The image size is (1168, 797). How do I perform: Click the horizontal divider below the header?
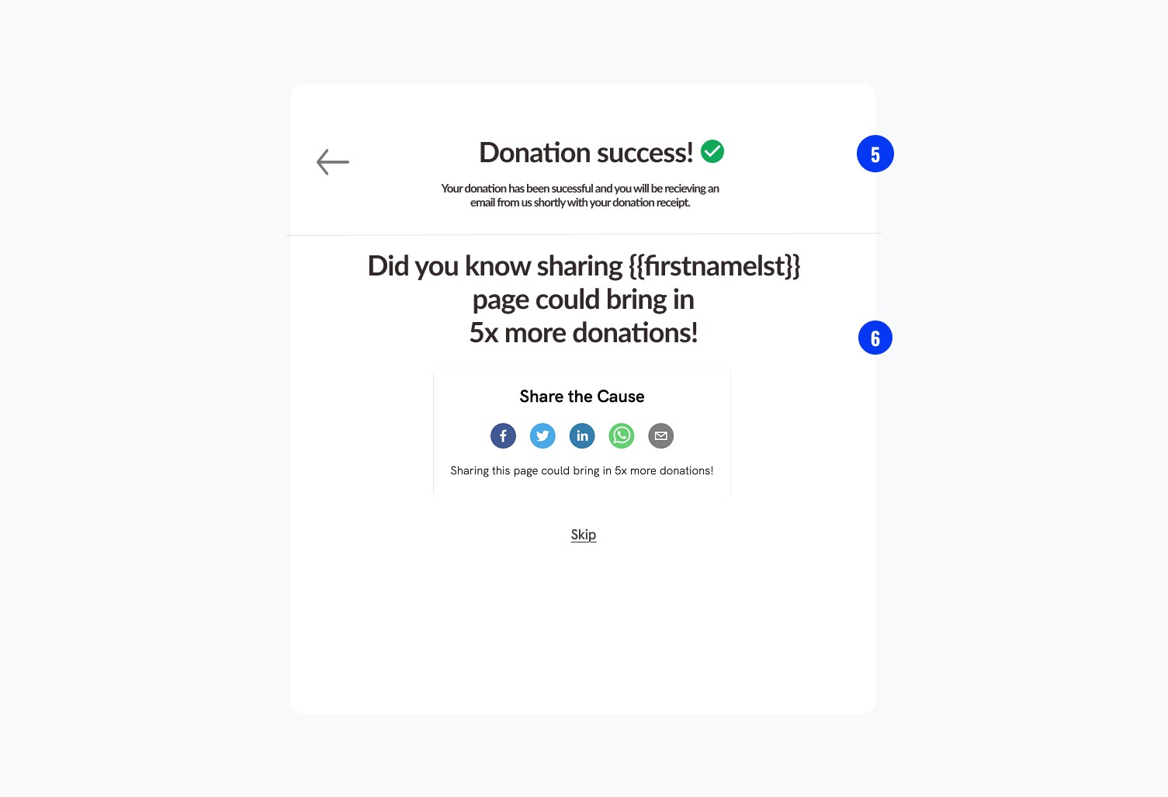pos(584,234)
